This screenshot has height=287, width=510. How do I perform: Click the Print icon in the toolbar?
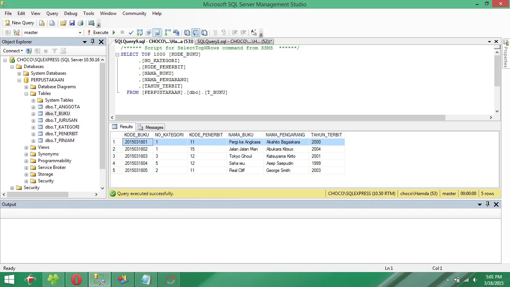click(x=81, y=23)
